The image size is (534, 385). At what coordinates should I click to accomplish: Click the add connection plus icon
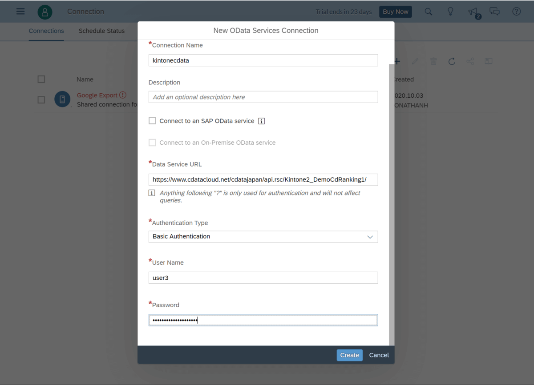[x=397, y=61]
